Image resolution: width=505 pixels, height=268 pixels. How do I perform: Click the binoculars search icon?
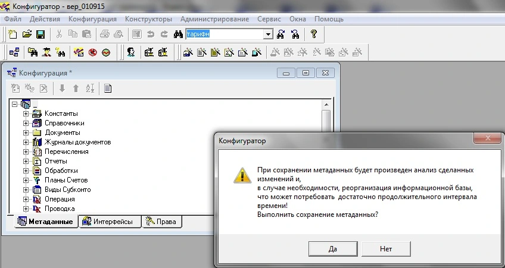(x=177, y=34)
